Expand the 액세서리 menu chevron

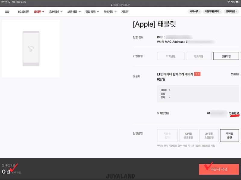115,12
